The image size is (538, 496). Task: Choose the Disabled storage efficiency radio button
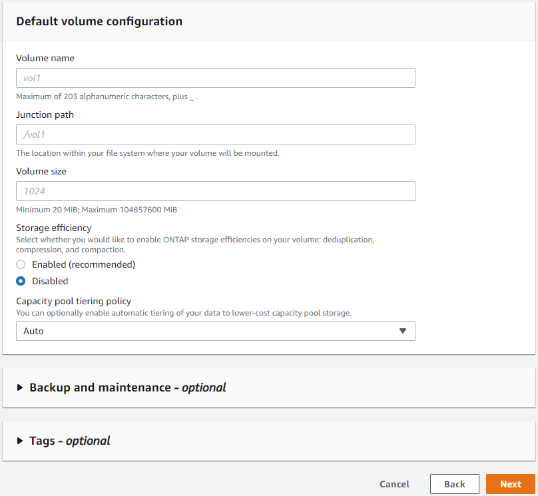point(21,281)
